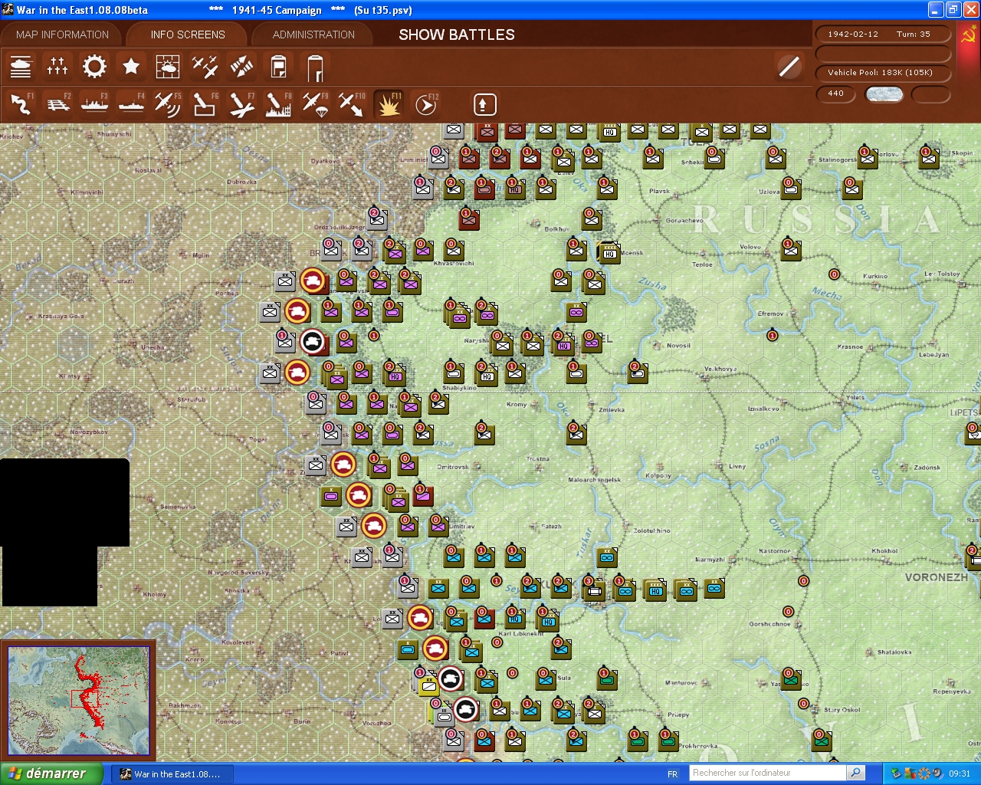Click the satellite-shaped icon beside the planes icon
Image resolution: width=981 pixels, height=785 pixels.
coord(241,67)
